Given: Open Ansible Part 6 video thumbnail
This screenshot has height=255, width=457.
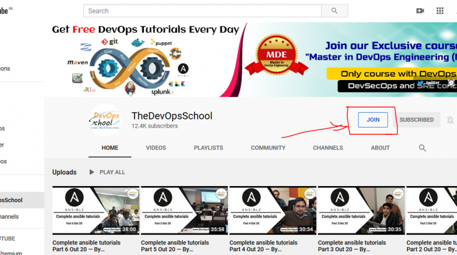Looking at the screenshot, I should click(96, 210).
